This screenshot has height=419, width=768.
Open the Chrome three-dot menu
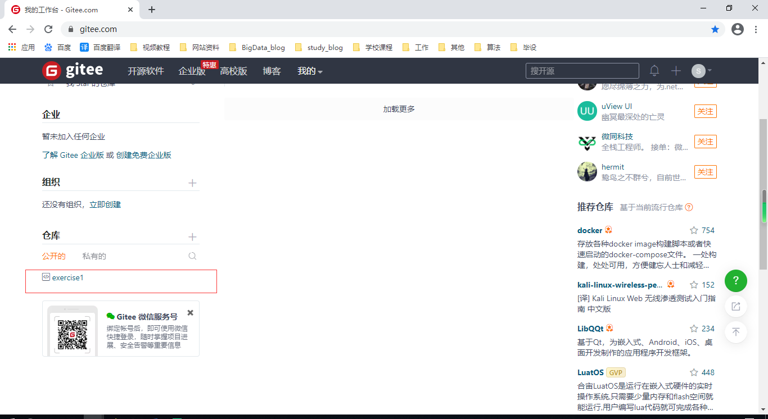pos(756,29)
